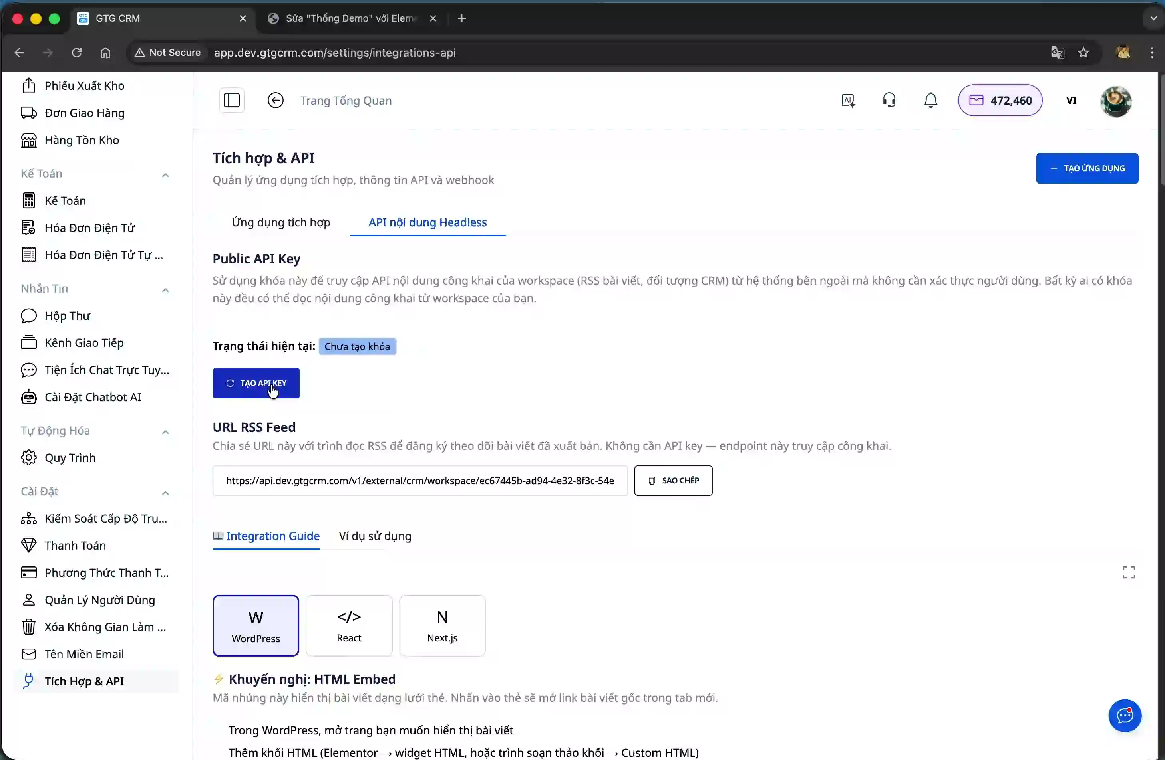Collapse the Cài Đặt section

165,493
